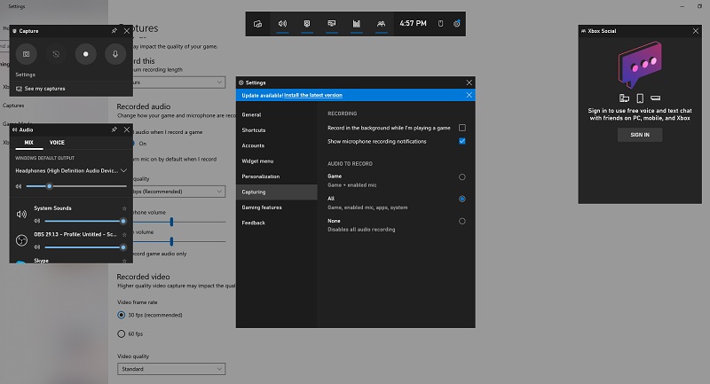Adjust the OBS 29.1.3 volume slider
This screenshot has width=710, height=384.
(85, 247)
